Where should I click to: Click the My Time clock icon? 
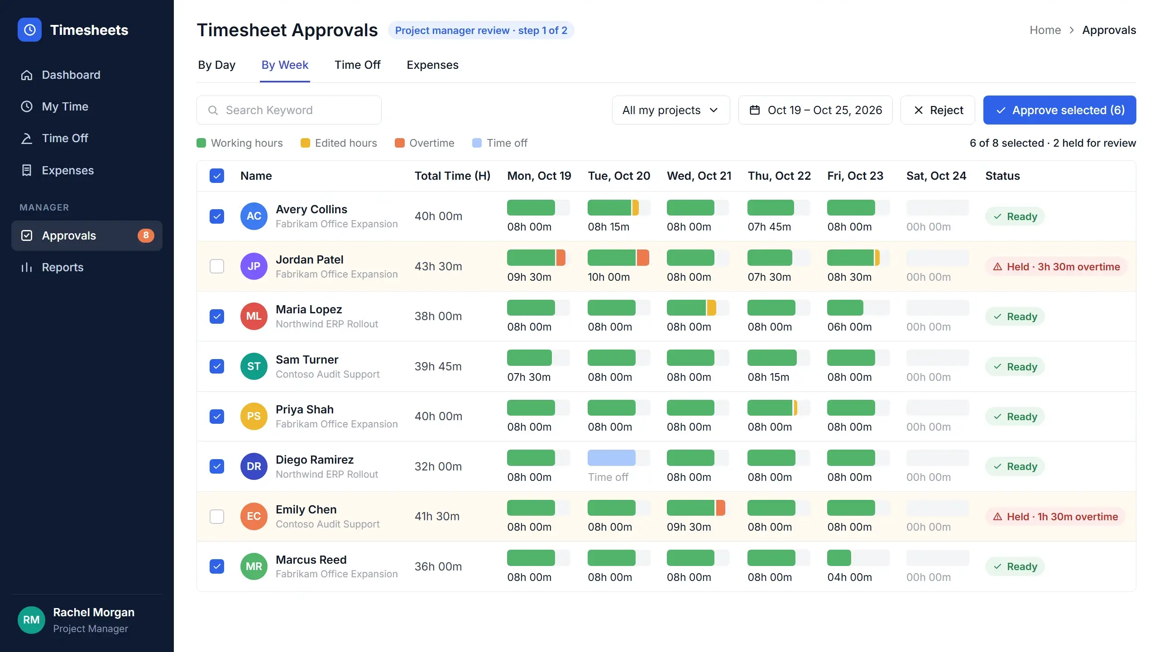tap(27, 106)
